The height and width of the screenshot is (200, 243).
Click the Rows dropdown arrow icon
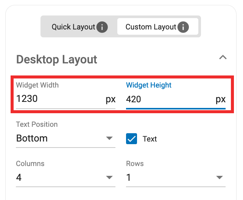pos(220,177)
